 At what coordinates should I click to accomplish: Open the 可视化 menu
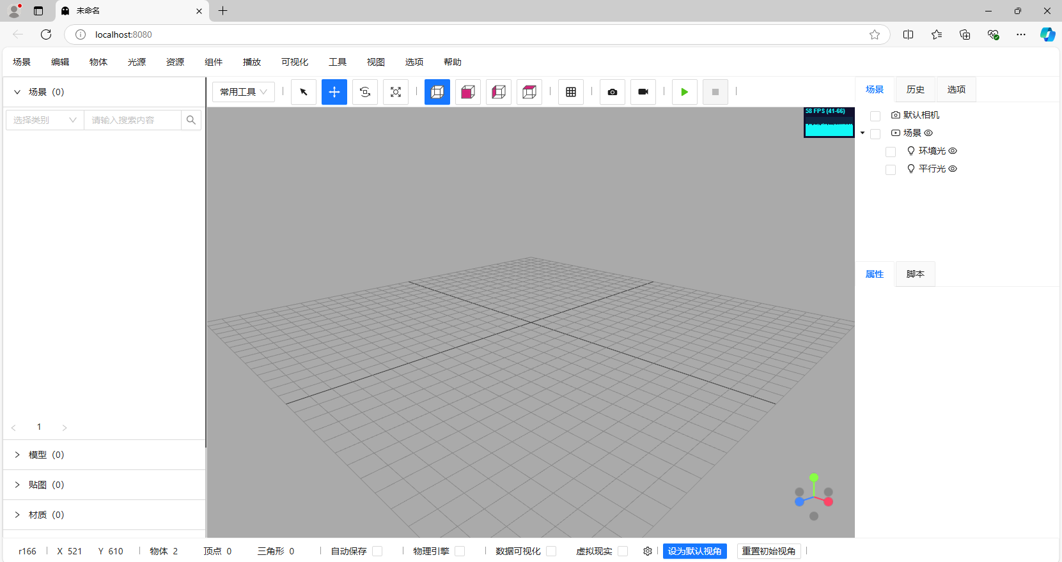click(295, 62)
